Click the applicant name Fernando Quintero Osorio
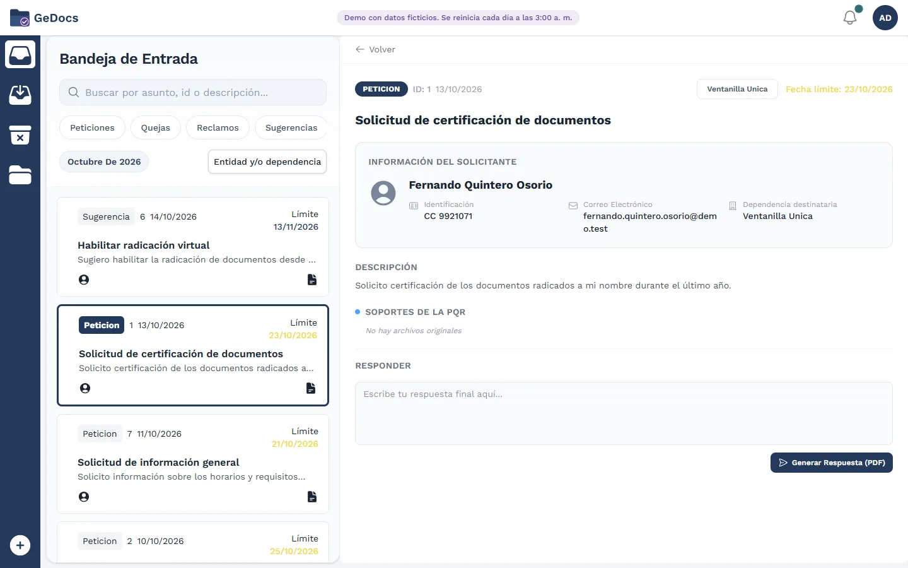 click(480, 185)
